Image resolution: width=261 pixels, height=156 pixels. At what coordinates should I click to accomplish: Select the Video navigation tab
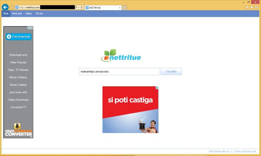(29, 14)
